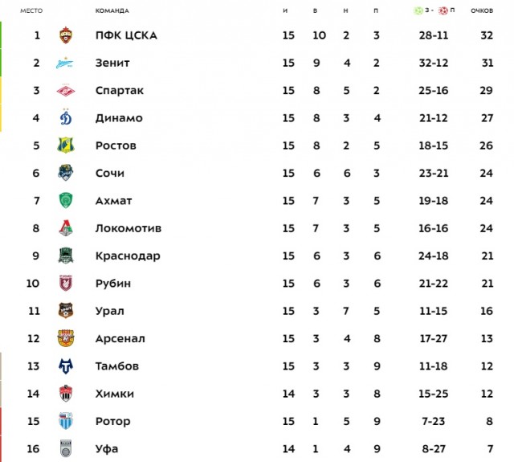The height and width of the screenshot is (462, 514).
Task: Click the goals scored ball icon header
Action: 418,10
